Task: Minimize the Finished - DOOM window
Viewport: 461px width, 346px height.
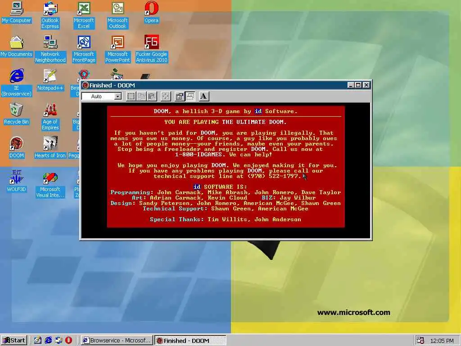Action: click(x=350, y=85)
